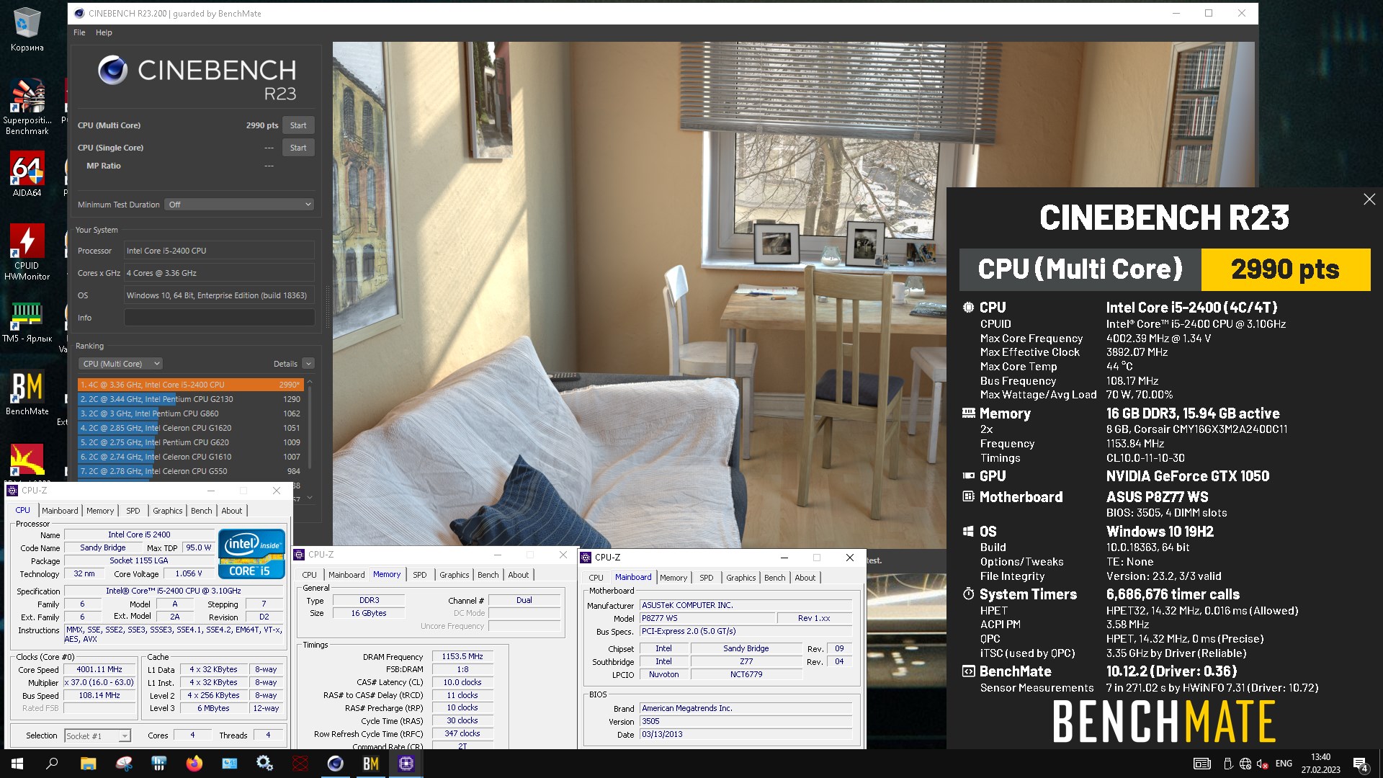Screen dimensions: 1383x778
Task: Open the CPU (Multi Core) ranking dropdown
Action: click(x=120, y=364)
